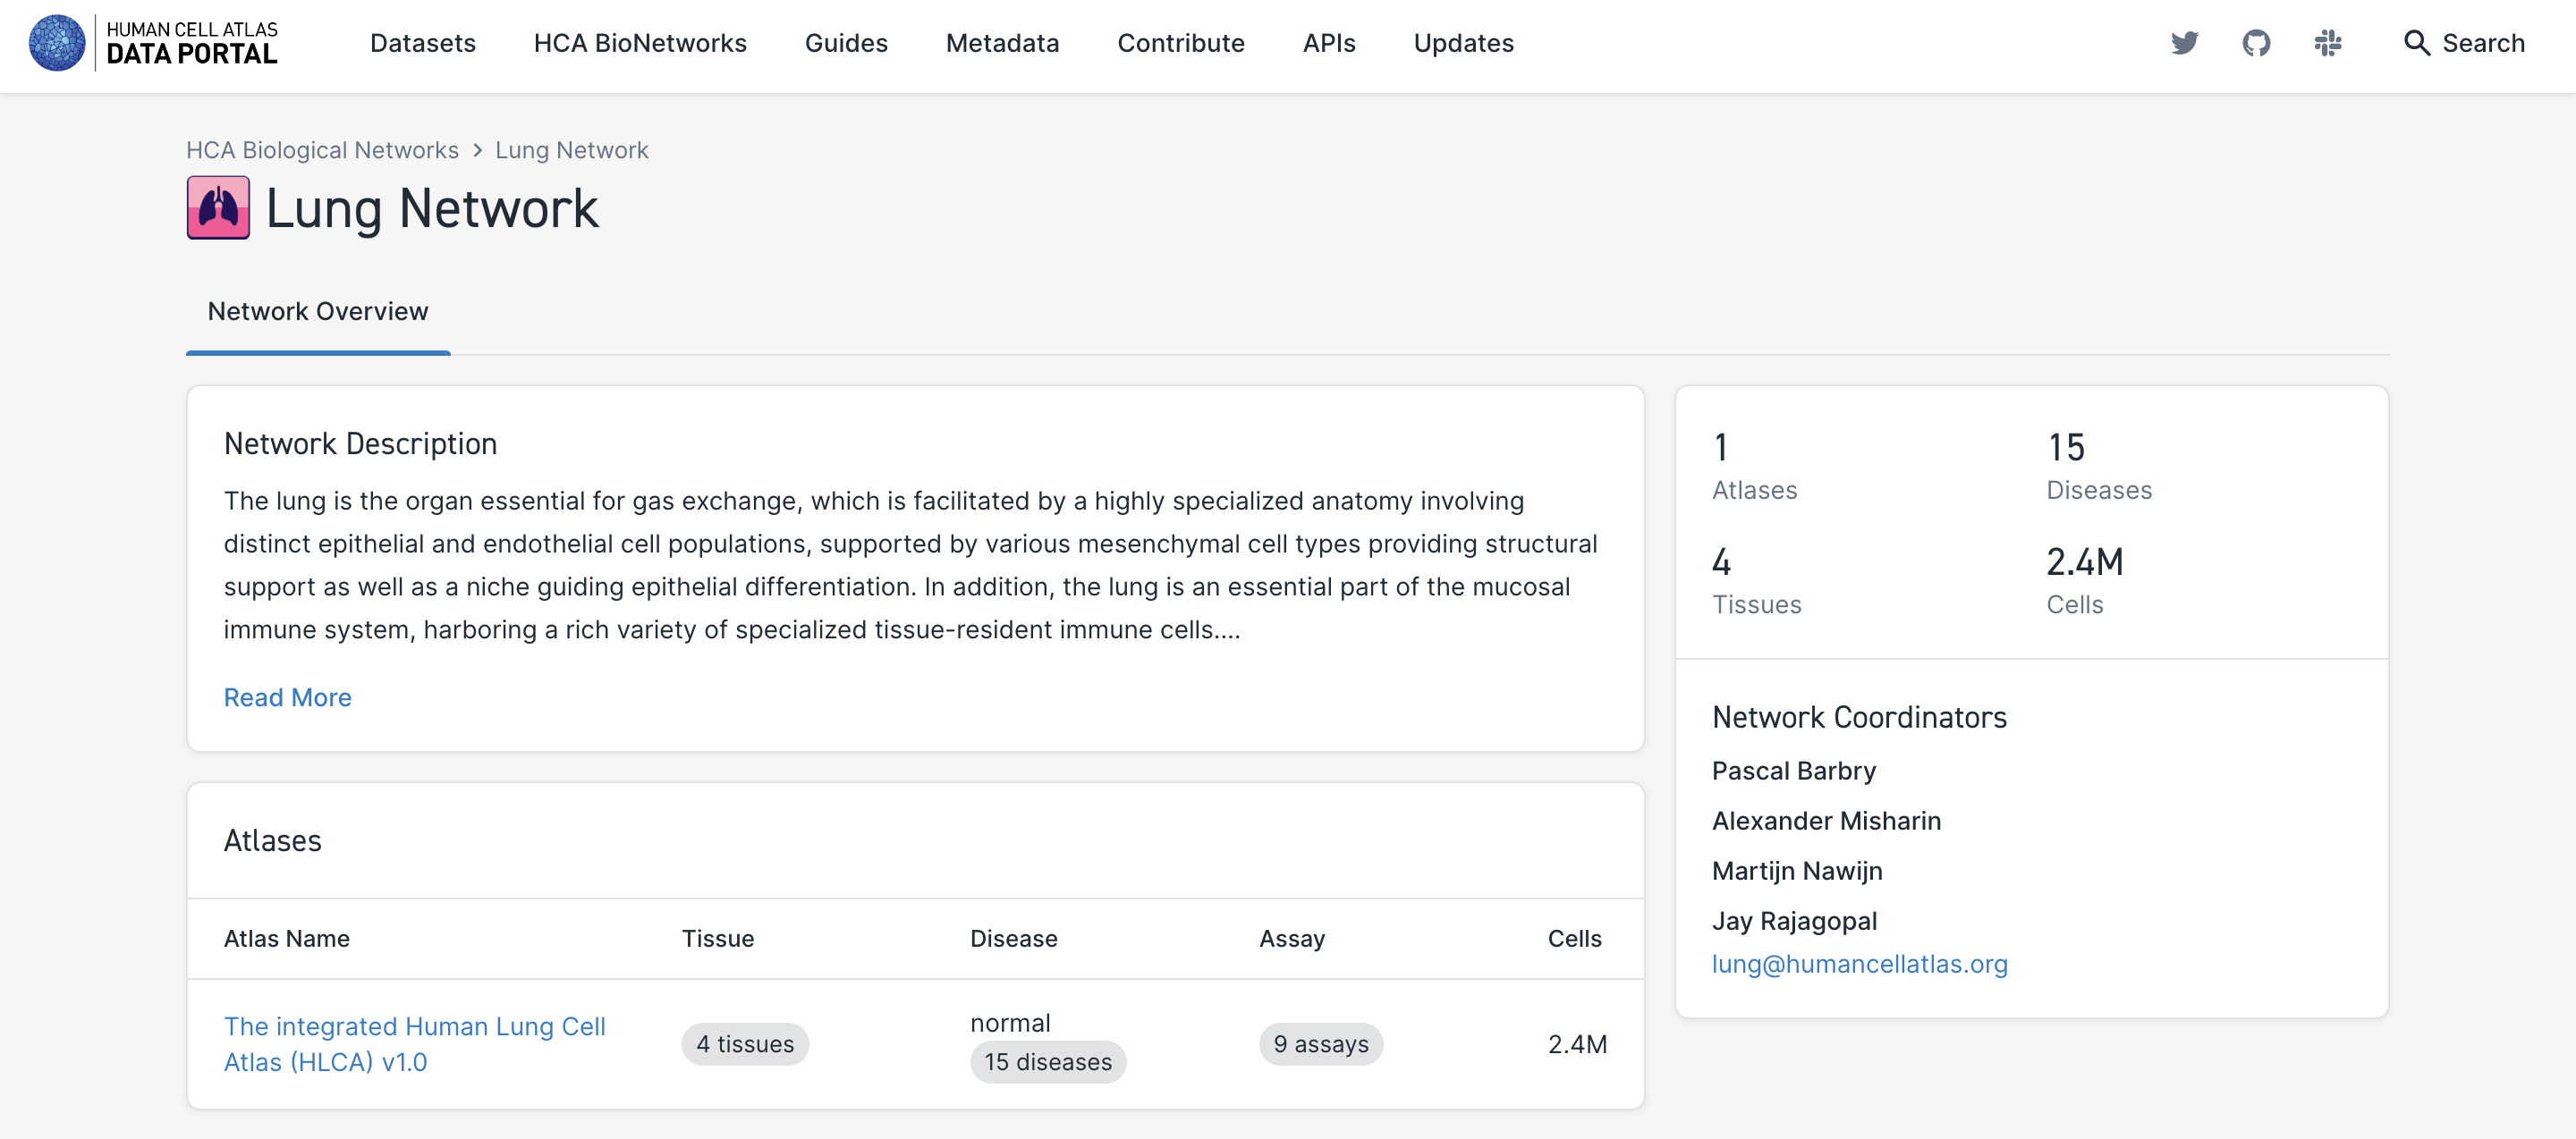Image resolution: width=2576 pixels, height=1139 pixels.
Task: Click the Search label in the header
Action: coord(2483,43)
